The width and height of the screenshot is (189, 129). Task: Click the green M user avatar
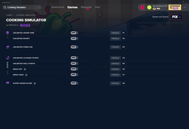[x=149, y=7]
